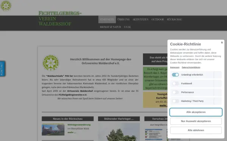Click the Blühender Hartriegel ... heading
Viewport: 227px width, 141px height.
pos(119,119)
